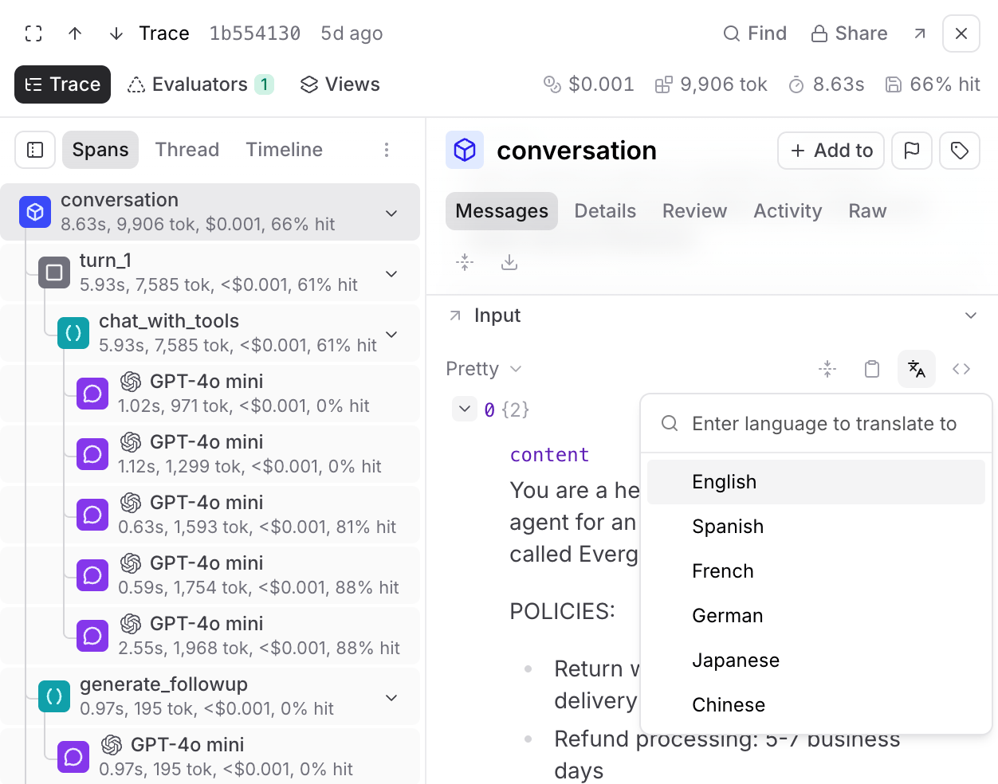Collapse input content icon next to clipboard
This screenshot has height=784, width=998.
coord(827,369)
